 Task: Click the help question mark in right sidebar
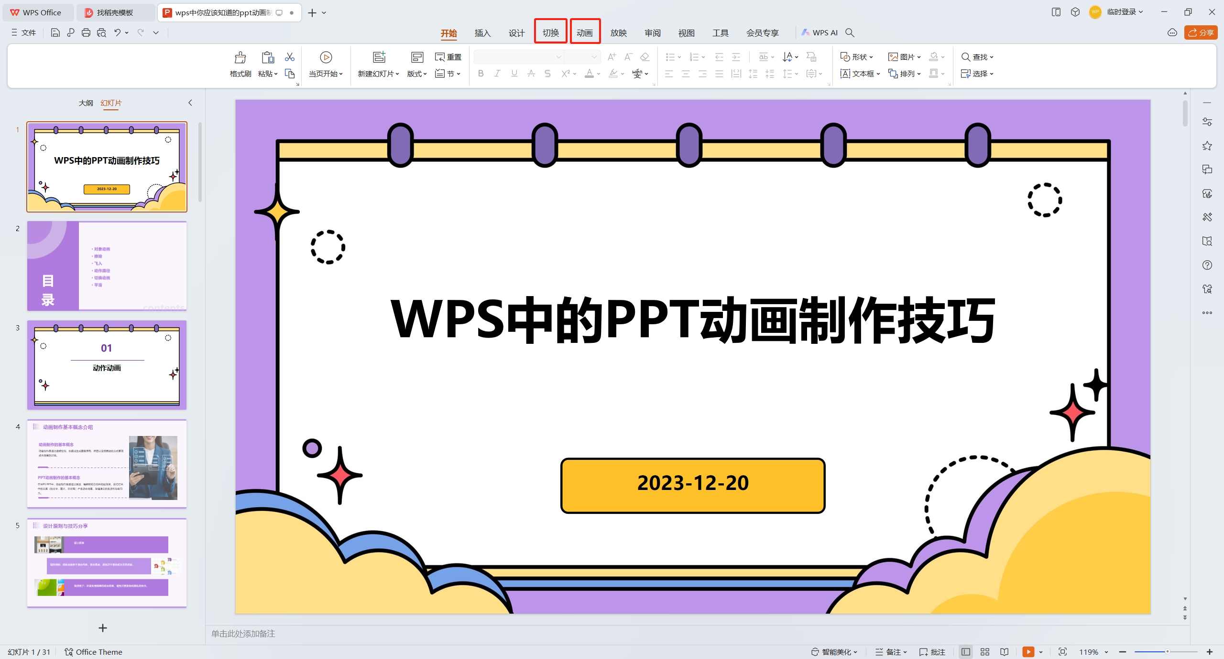1207,265
